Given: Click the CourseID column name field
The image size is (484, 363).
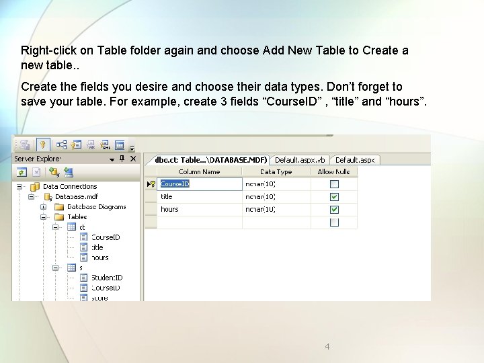Looking at the screenshot, I should [200, 184].
